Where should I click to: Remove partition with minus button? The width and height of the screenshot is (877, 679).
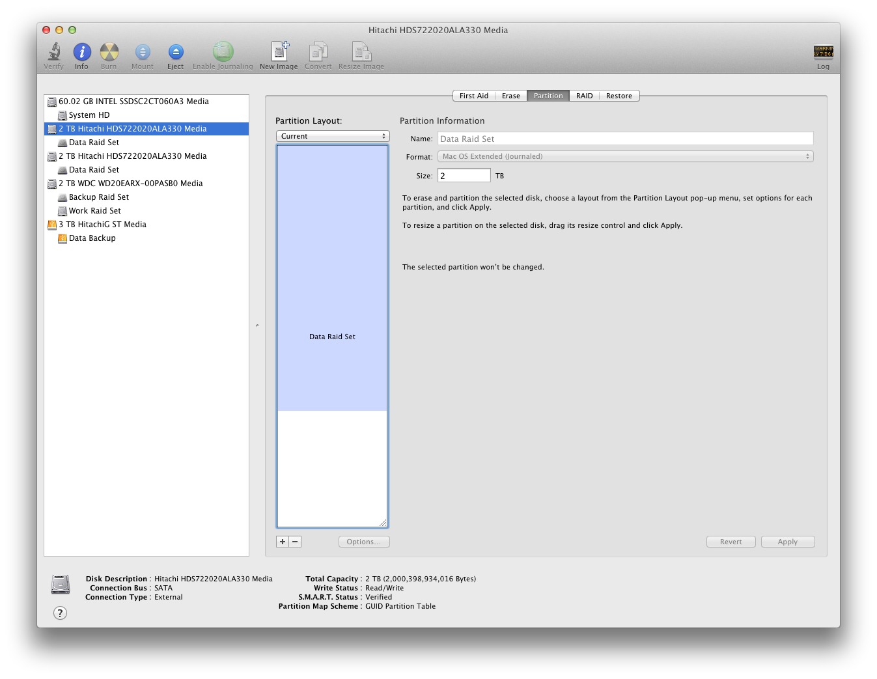tap(295, 542)
